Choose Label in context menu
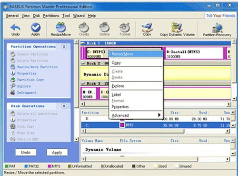Screen dimensions: 238x176 point(136,94)
